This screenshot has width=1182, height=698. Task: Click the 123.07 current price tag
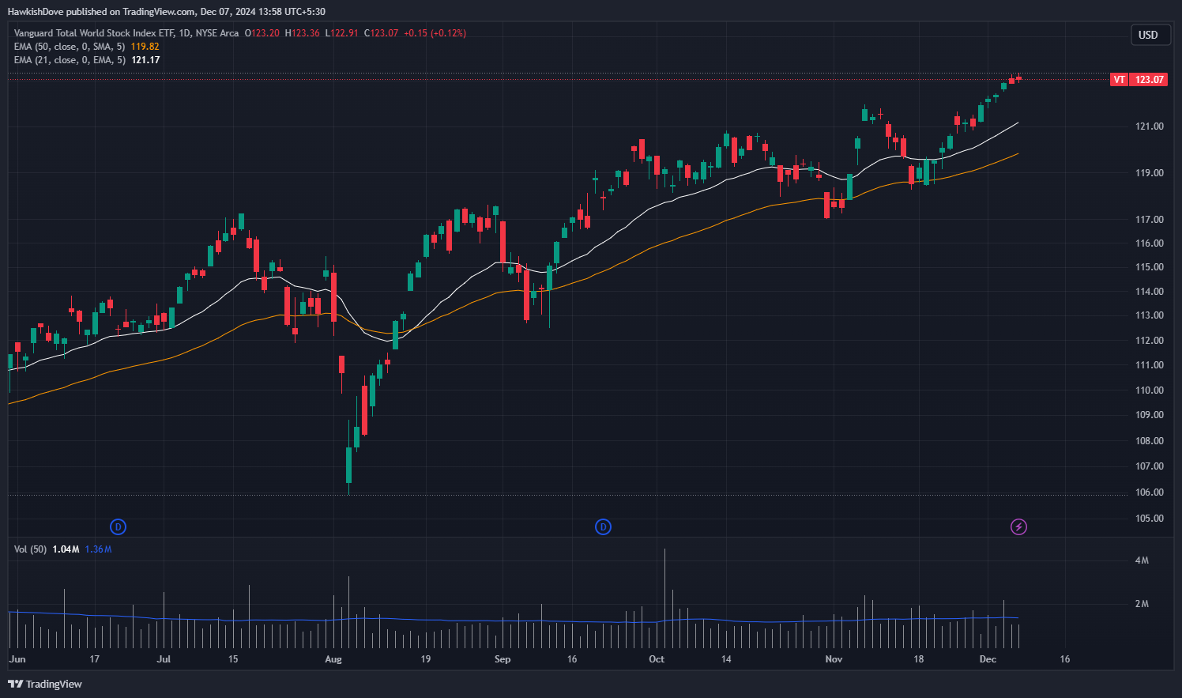point(1150,80)
